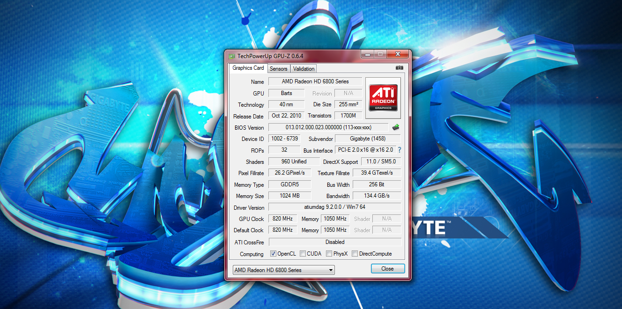
Task: Click the Default Clock row Memory 1050 MHz
Action: 335,230
